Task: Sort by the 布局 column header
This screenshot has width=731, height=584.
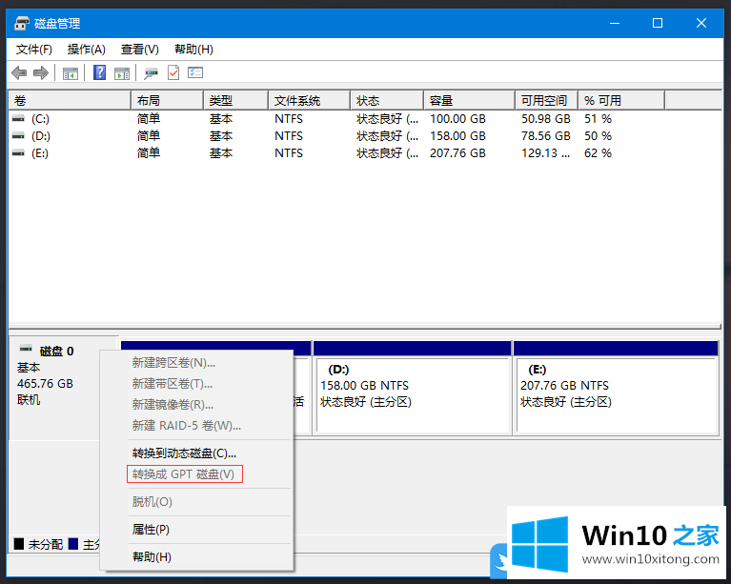Action: pyautogui.click(x=168, y=101)
